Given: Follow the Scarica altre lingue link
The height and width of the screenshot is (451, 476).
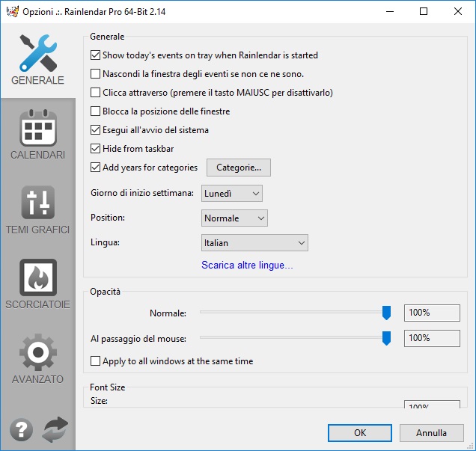Looking at the screenshot, I should 247,265.
